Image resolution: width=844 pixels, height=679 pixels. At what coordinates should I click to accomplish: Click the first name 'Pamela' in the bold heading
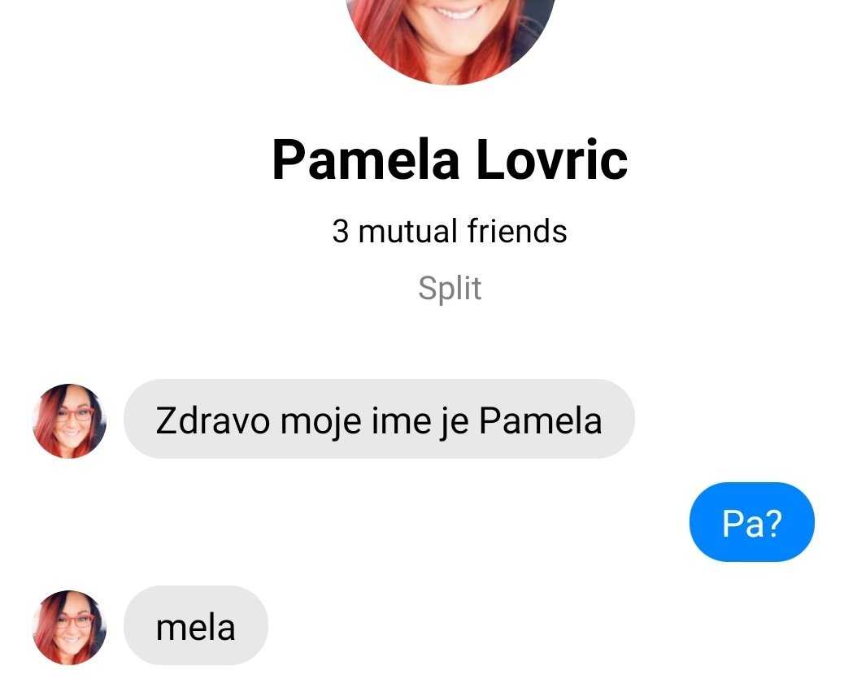pos(365,160)
